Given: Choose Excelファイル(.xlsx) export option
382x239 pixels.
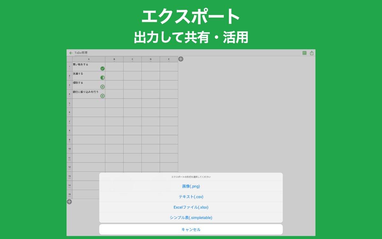Looking at the screenshot, I should pyautogui.click(x=191, y=207).
